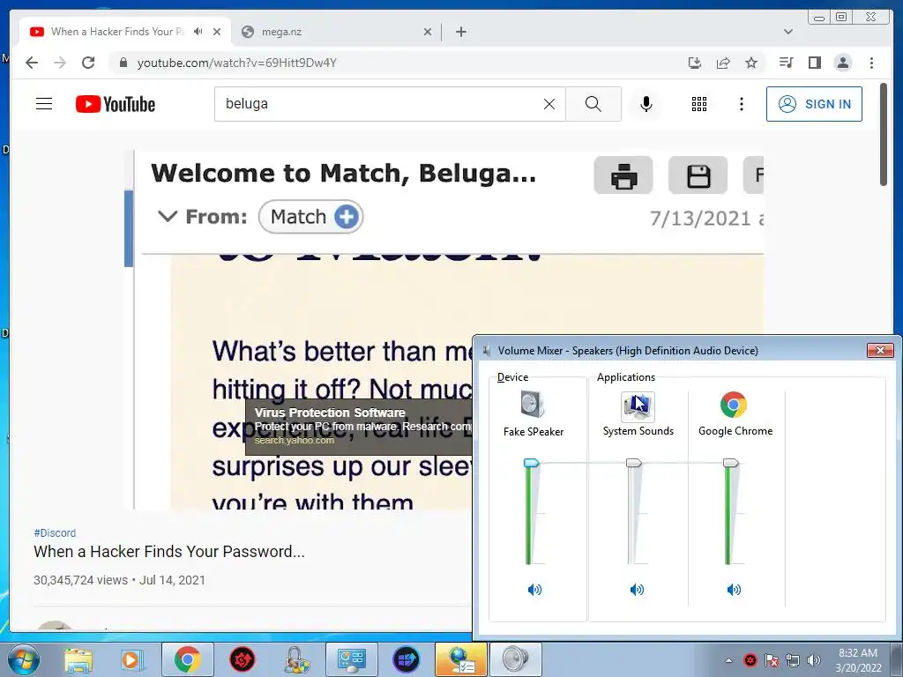Expand the Chrome tab search dropdown

787,32
